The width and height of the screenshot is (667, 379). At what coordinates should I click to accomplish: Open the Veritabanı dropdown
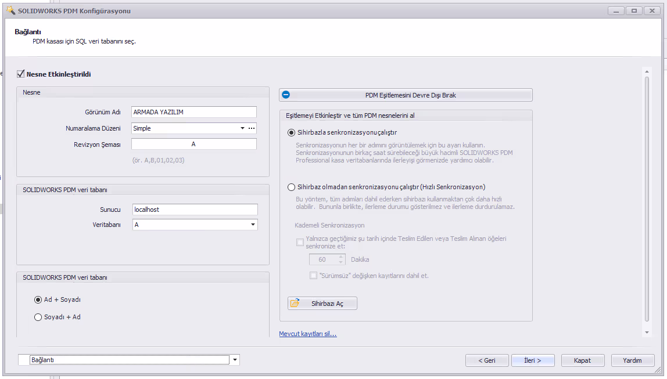pos(253,225)
